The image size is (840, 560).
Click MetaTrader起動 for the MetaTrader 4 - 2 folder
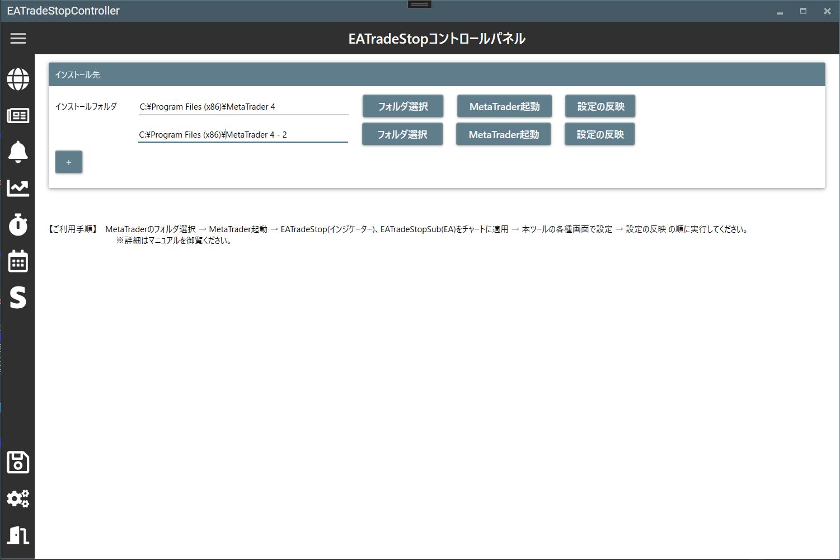tap(504, 134)
